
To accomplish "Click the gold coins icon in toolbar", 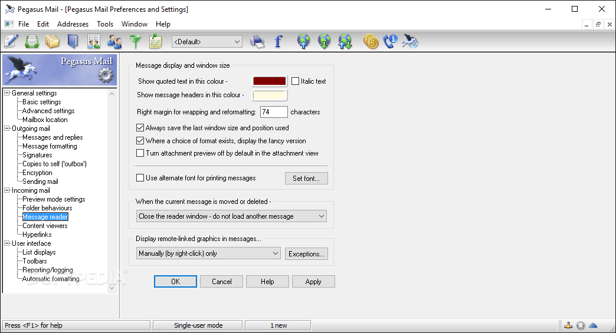I will pos(371,41).
